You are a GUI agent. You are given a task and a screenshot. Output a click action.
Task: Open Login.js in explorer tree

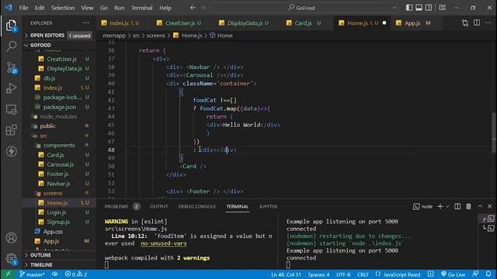pos(57,212)
